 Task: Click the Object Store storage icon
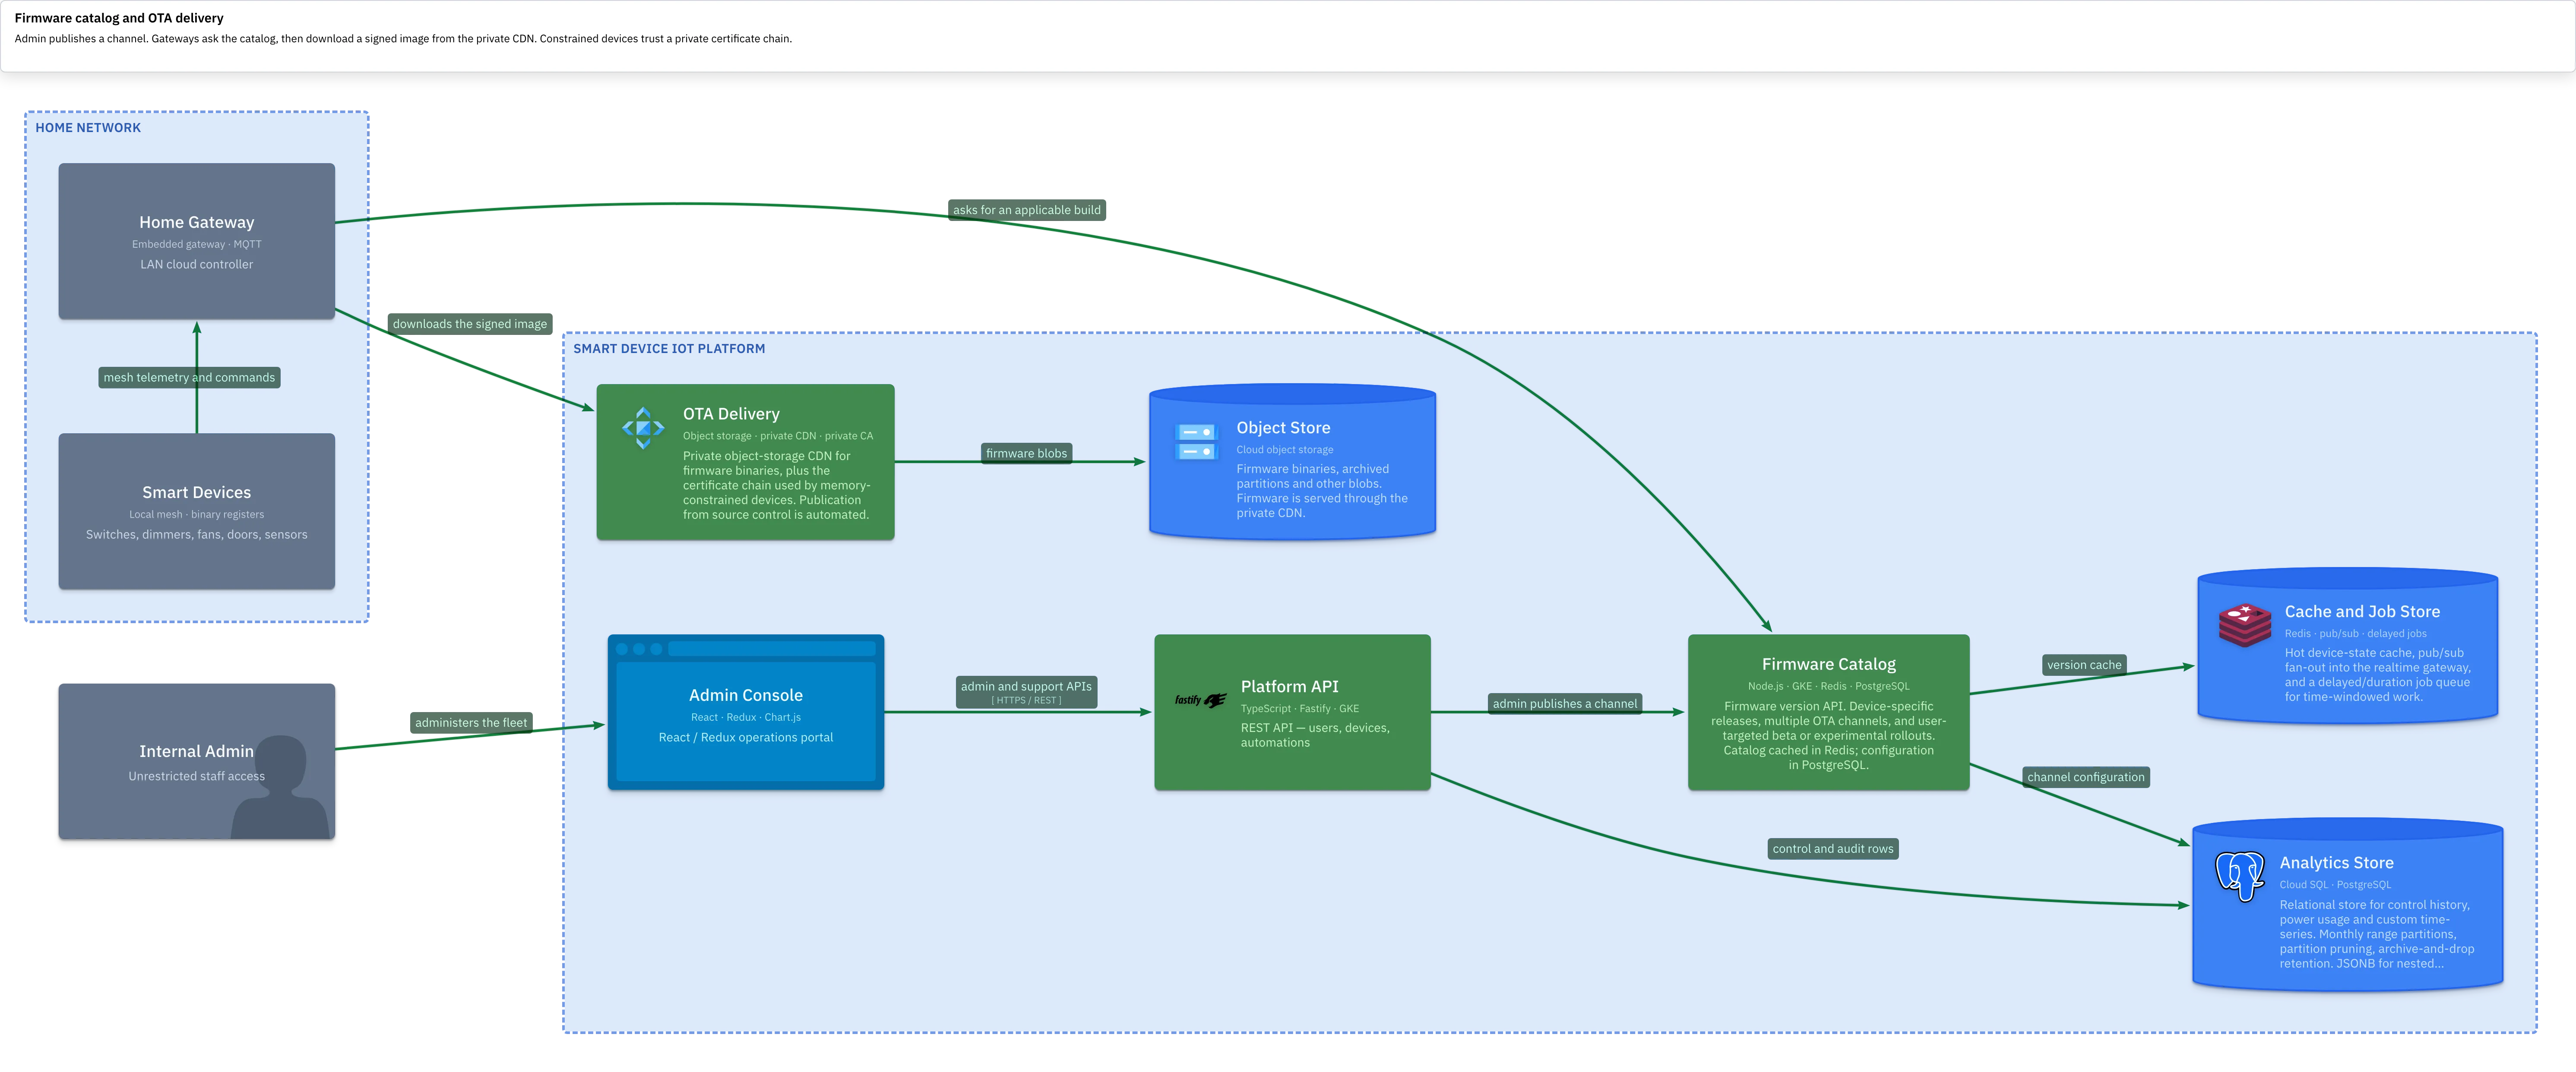pos(1196,441)
